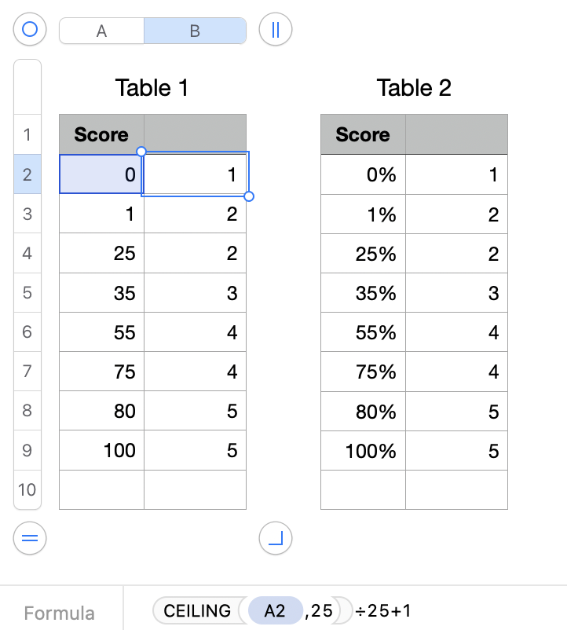Click the table resize corner handle icon

click(x=275, y=538)
